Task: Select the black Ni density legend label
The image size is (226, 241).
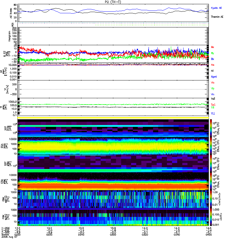Action: 212,71
